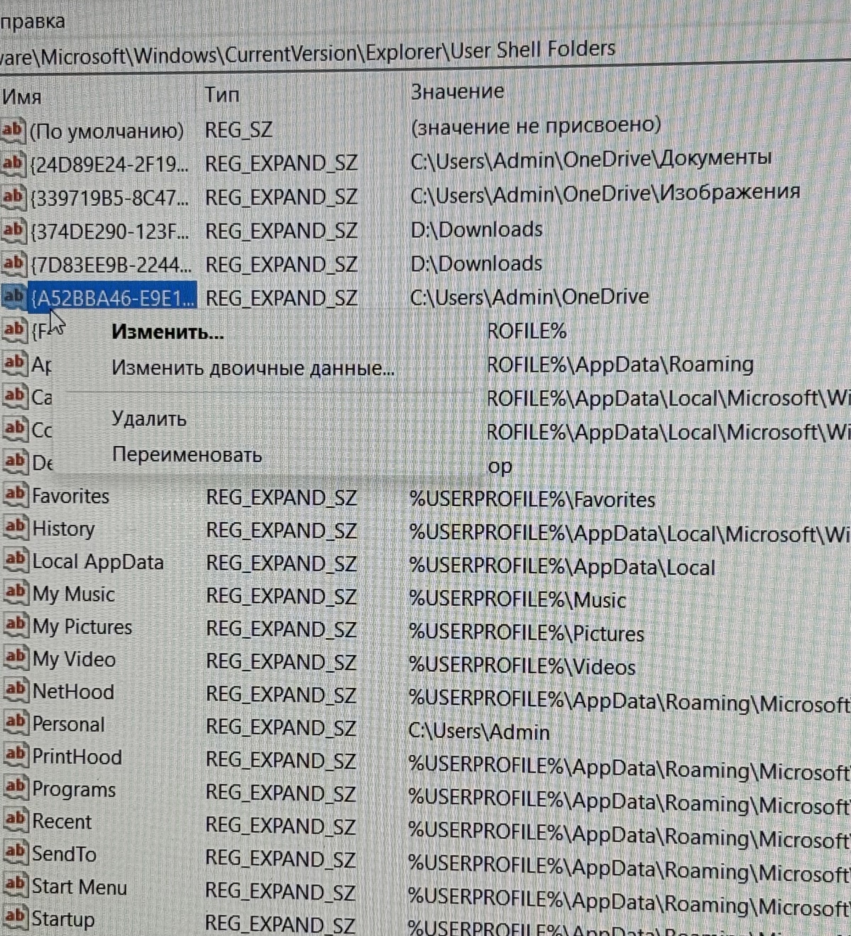This screenshot has width=851, height=936.
Task: Click D:\Downloads in the {374DE290-123F... row
Action: [x=477, y=230]
